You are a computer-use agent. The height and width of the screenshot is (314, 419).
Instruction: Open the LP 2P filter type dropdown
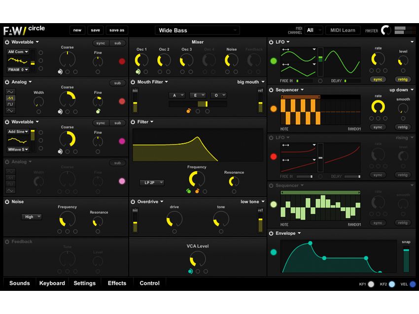(x=152, y=183)
